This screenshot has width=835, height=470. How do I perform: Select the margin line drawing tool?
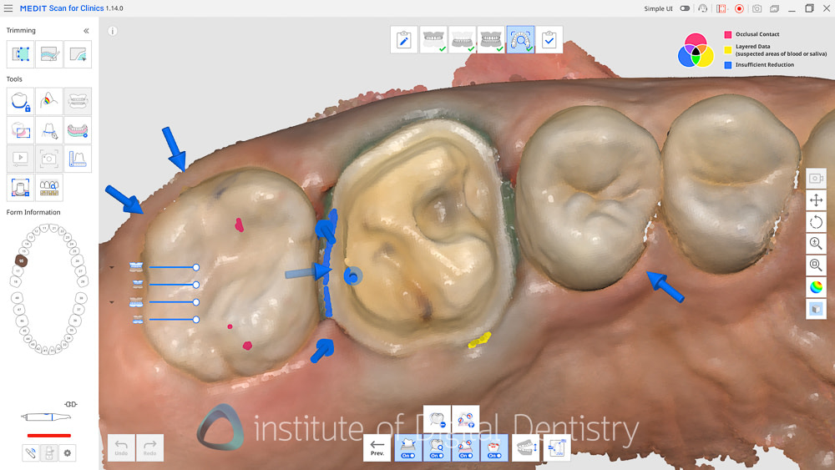[49, 130]
